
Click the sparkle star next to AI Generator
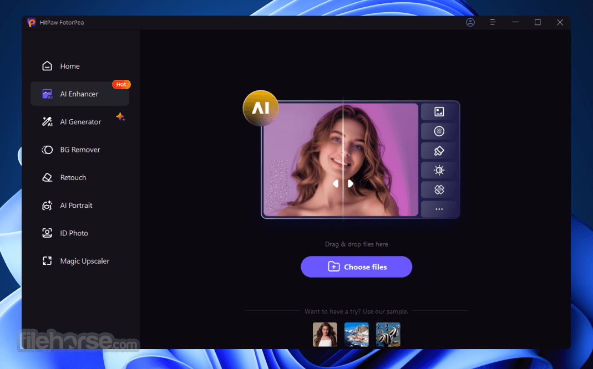tap(120, 117)
